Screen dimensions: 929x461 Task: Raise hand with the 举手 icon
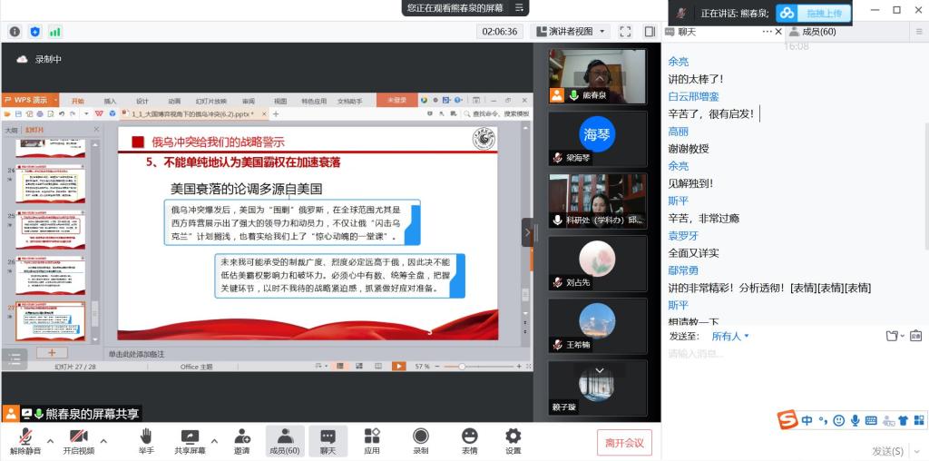point(146,441)
